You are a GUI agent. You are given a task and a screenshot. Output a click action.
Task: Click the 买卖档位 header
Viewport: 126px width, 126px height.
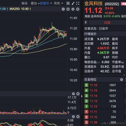(x=90, y=80)
